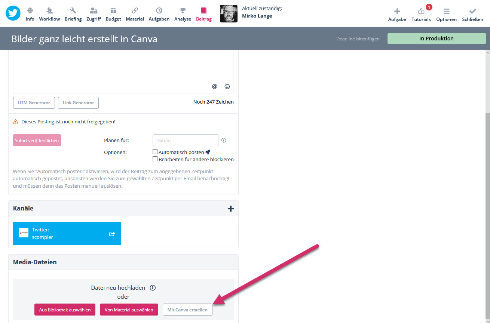Click the Aus Bibliothek auswählen button
The width and height of the screenshot is (490, 323).
(65, 310)
